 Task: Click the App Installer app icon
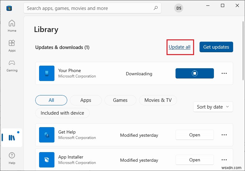47,160
